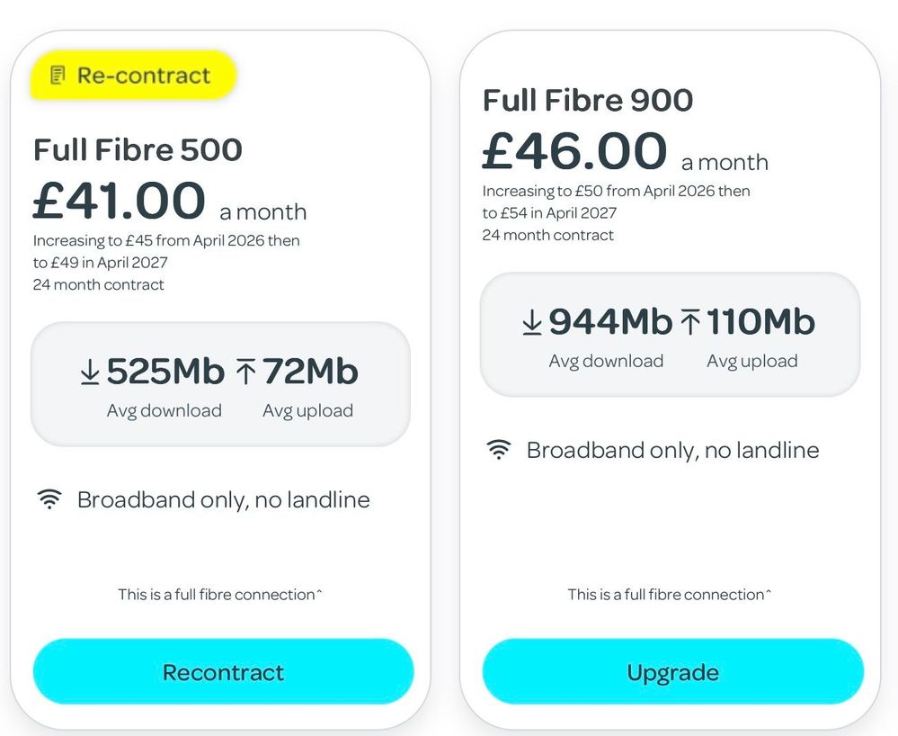898x736 pixels.
Task: Click the £46.00 price text
Action: click(574, 151)
